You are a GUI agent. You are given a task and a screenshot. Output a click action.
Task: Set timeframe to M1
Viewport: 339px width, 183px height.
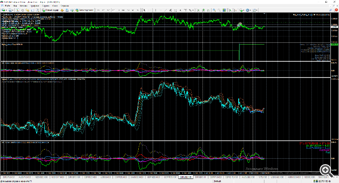pyautogui.click(x=99, y=10)
